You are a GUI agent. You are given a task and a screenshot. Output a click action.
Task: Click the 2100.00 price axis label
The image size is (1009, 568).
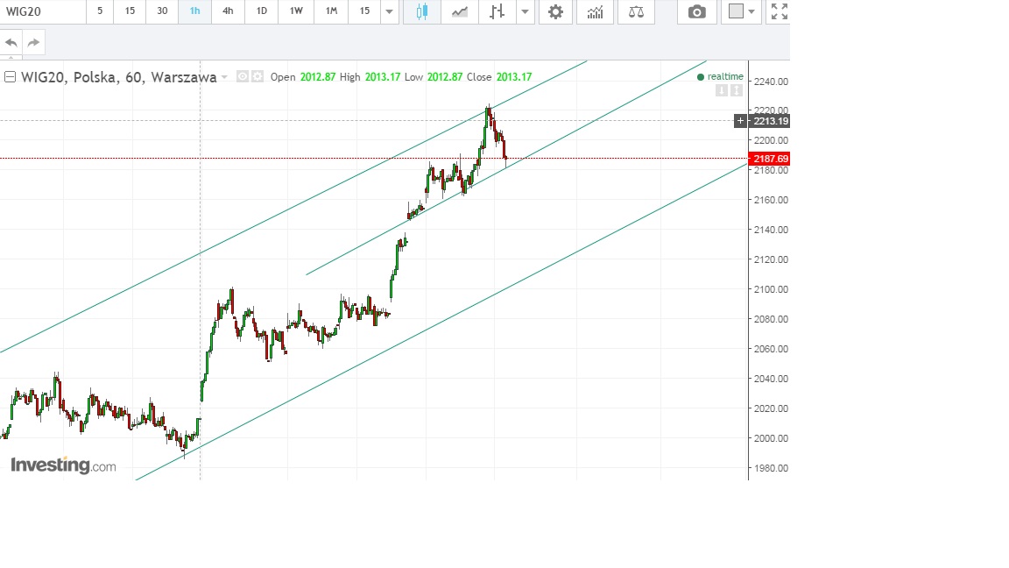pyautogui.click(x=771, y=289)
